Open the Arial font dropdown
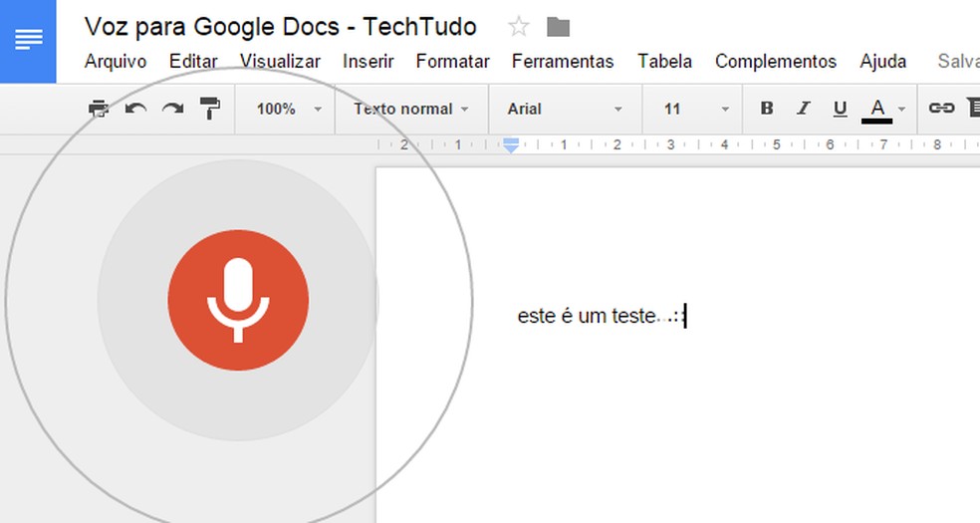The image size is (980, 523). (565, 109)
